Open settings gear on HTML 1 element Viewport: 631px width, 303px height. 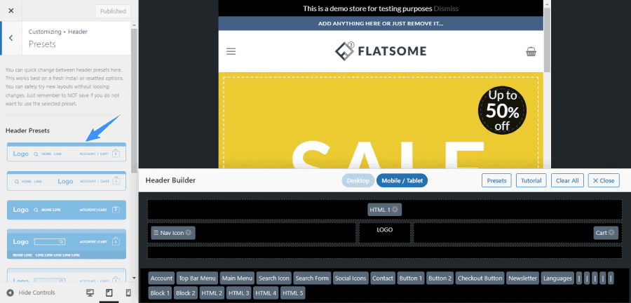pyautogui.click(x=395, y=209)
